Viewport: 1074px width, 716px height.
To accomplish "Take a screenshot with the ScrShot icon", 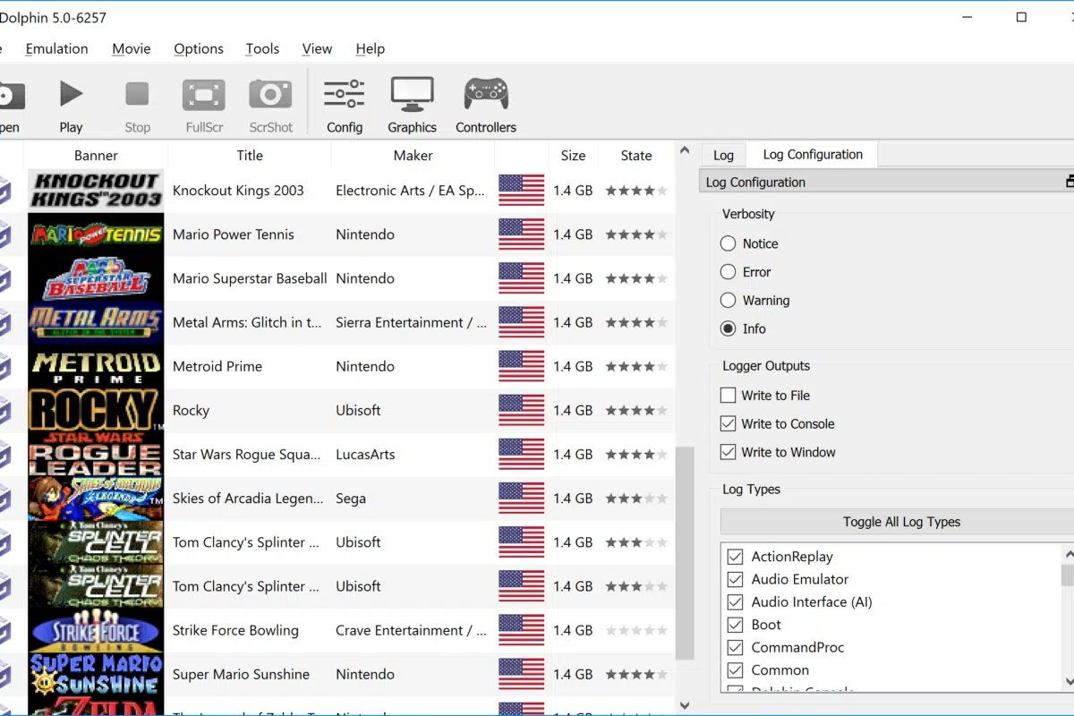I will pos(270,106).
